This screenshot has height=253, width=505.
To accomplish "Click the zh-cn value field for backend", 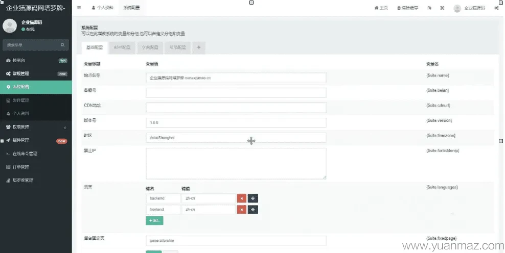I will pyautogui.click(x=209, y=198).
